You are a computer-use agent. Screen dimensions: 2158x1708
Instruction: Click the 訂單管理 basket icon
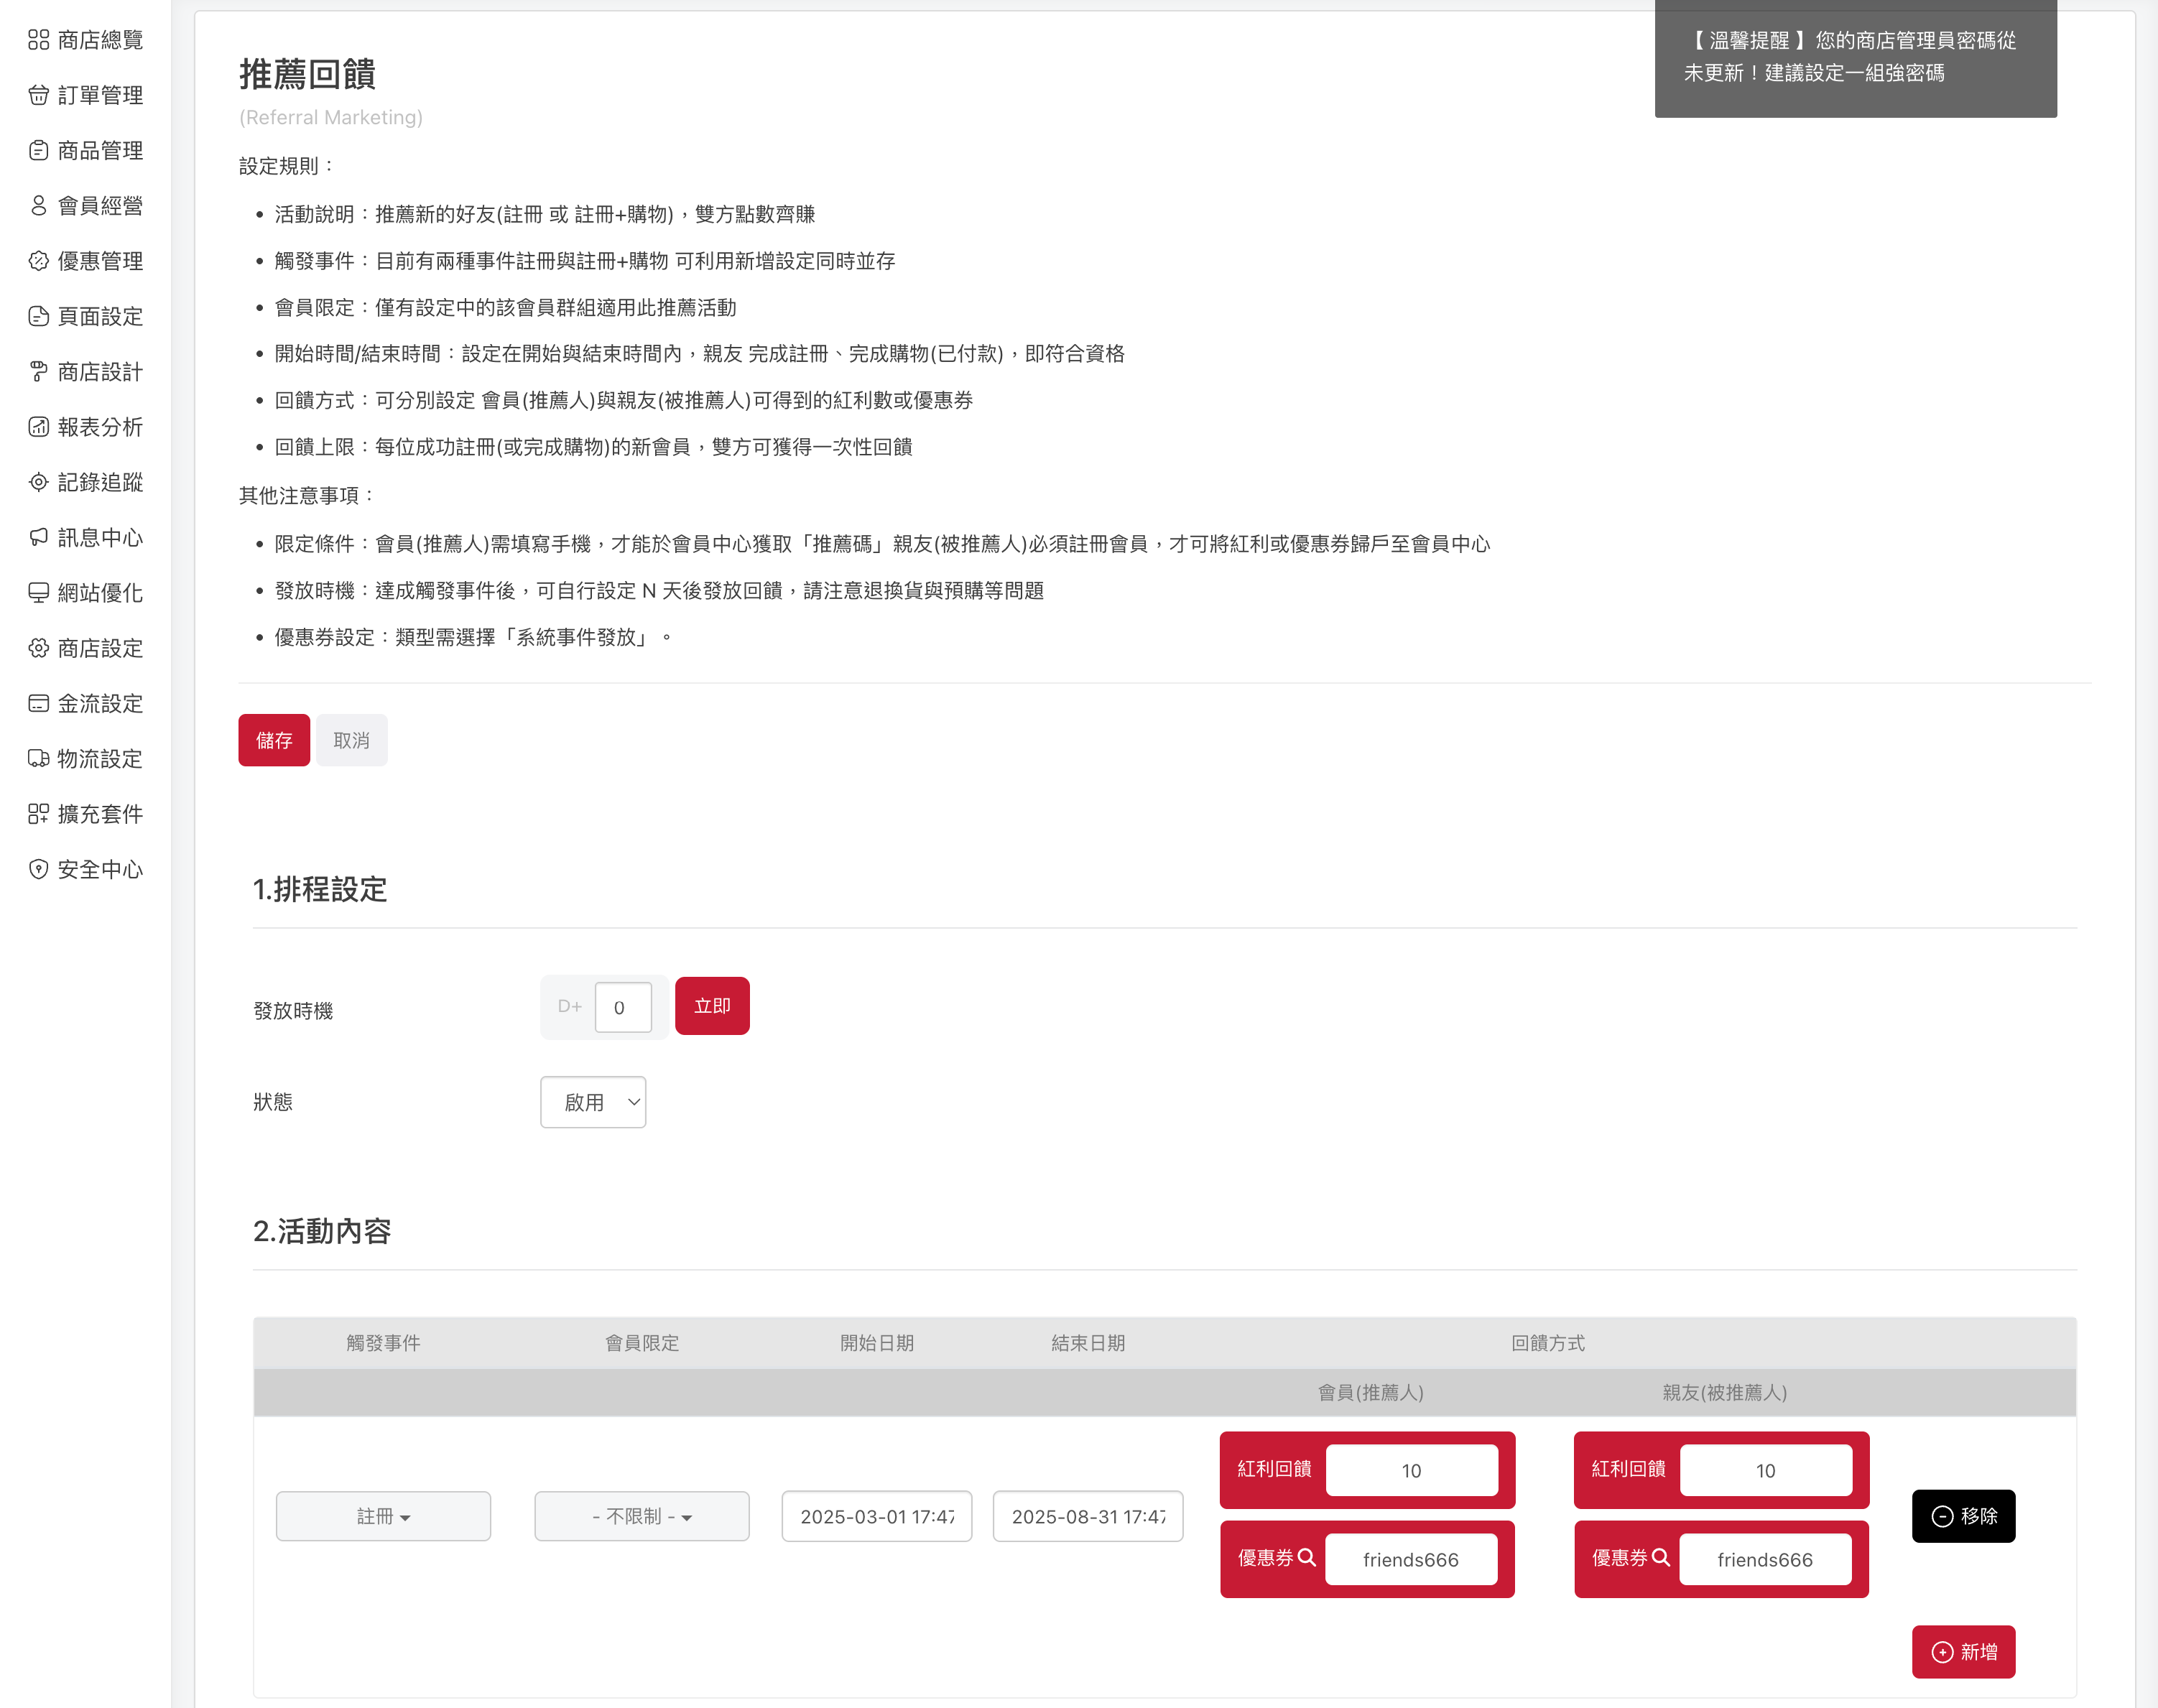tap(38, 95)
